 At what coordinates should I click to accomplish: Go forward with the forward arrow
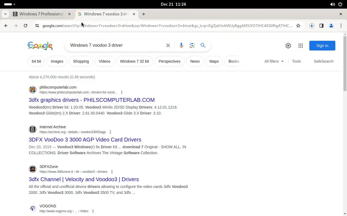click(x=16, y=26)
